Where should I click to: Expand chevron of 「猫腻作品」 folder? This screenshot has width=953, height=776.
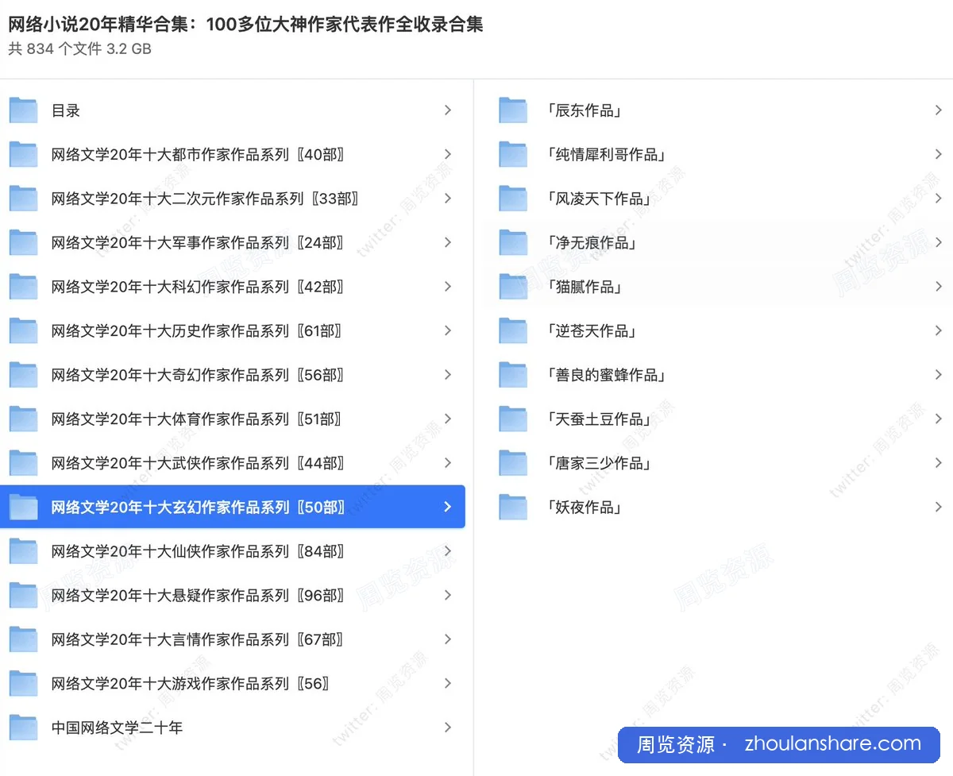[x=938, y=287]
